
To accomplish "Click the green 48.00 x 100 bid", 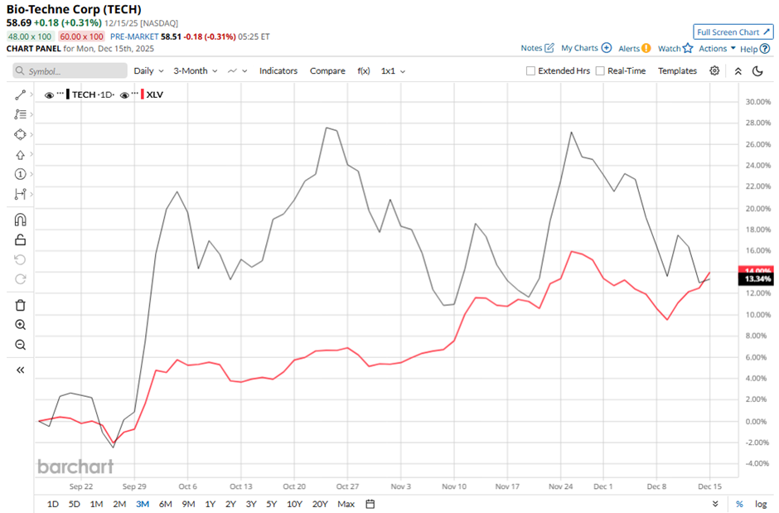I will (x=29, y=36).
